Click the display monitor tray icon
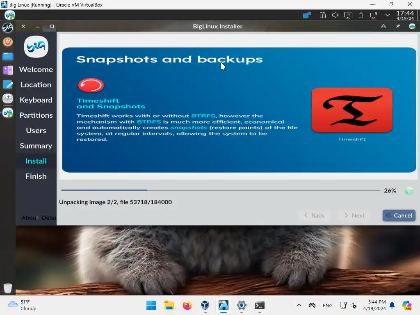The width and height of the screenshot is (420, 315). [348, 15]
